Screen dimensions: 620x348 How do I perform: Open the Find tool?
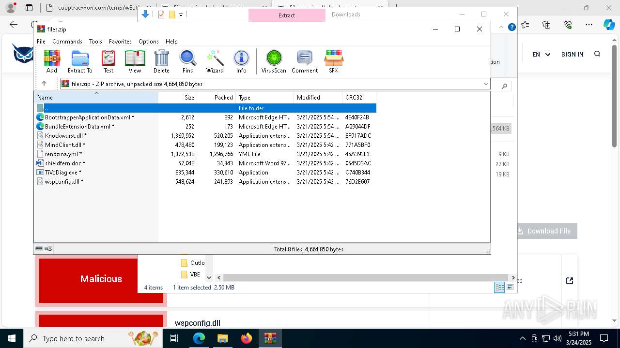click(188, 61)
